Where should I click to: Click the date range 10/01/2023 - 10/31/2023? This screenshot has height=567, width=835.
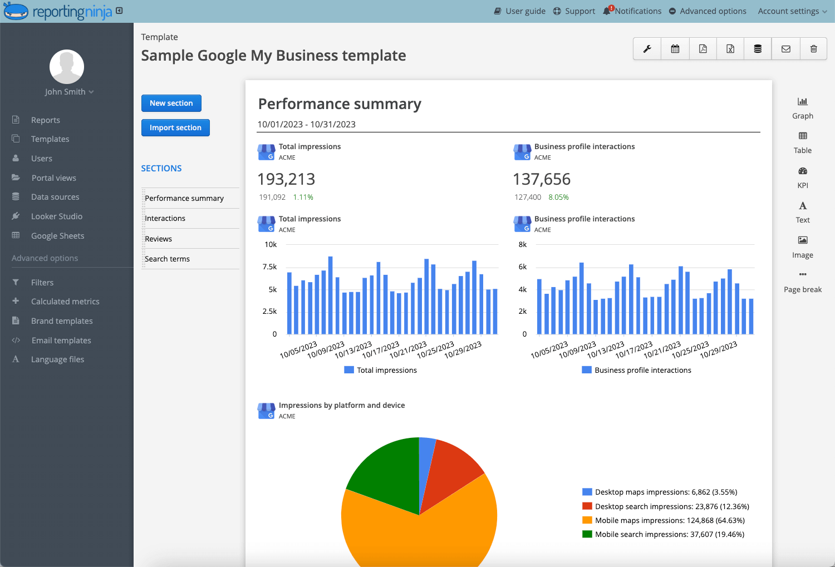click(307, 124)
